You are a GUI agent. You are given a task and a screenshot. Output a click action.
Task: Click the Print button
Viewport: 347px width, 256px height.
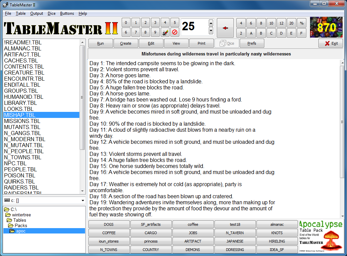click(201, 43)
